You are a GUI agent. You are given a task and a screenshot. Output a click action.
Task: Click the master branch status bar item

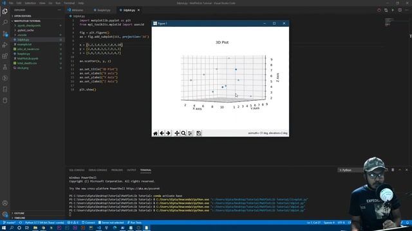(x=9, y=223)
